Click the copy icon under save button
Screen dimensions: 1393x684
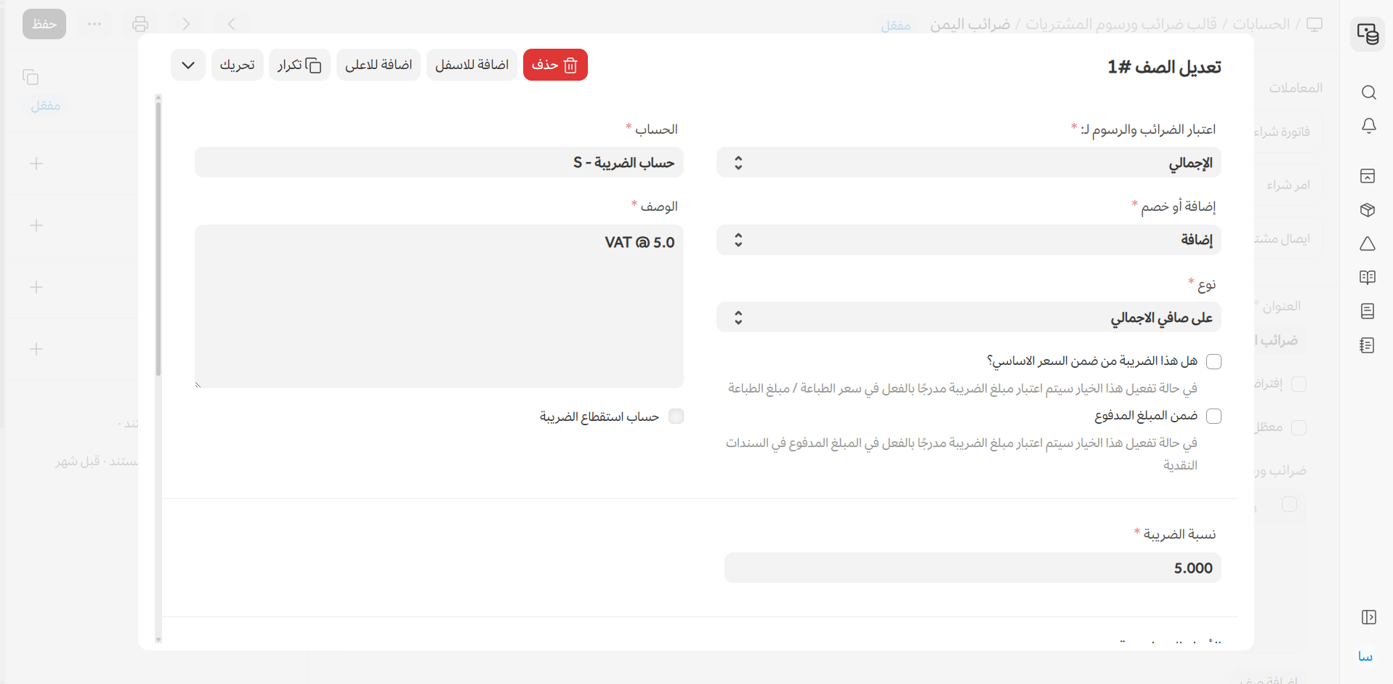31,77
